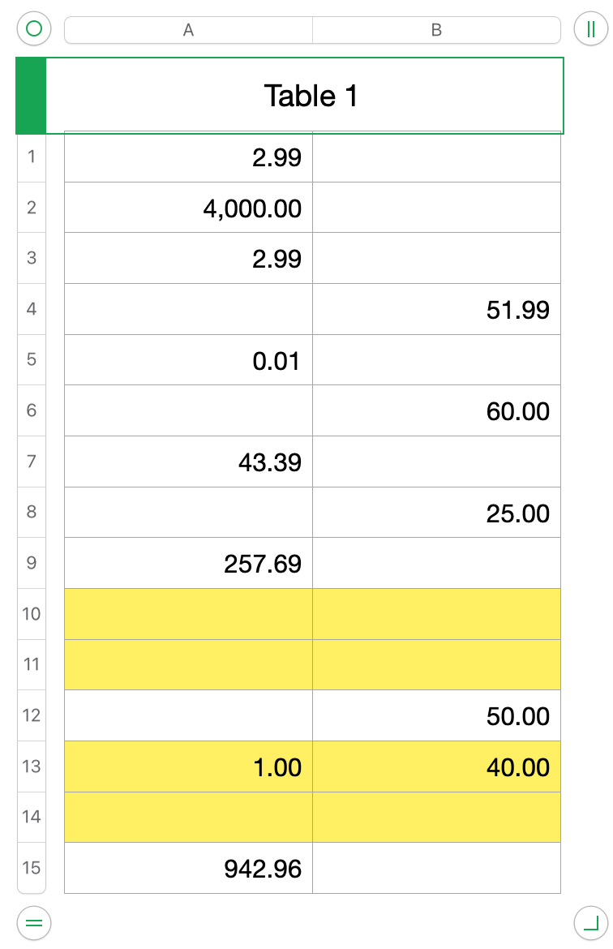
Task: Select the cell with value 0.01
Action: [188, 360]
